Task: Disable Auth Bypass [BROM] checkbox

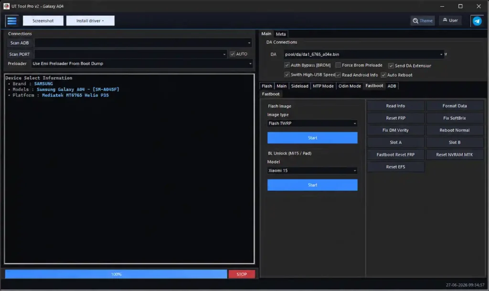Action: point(287,65)
